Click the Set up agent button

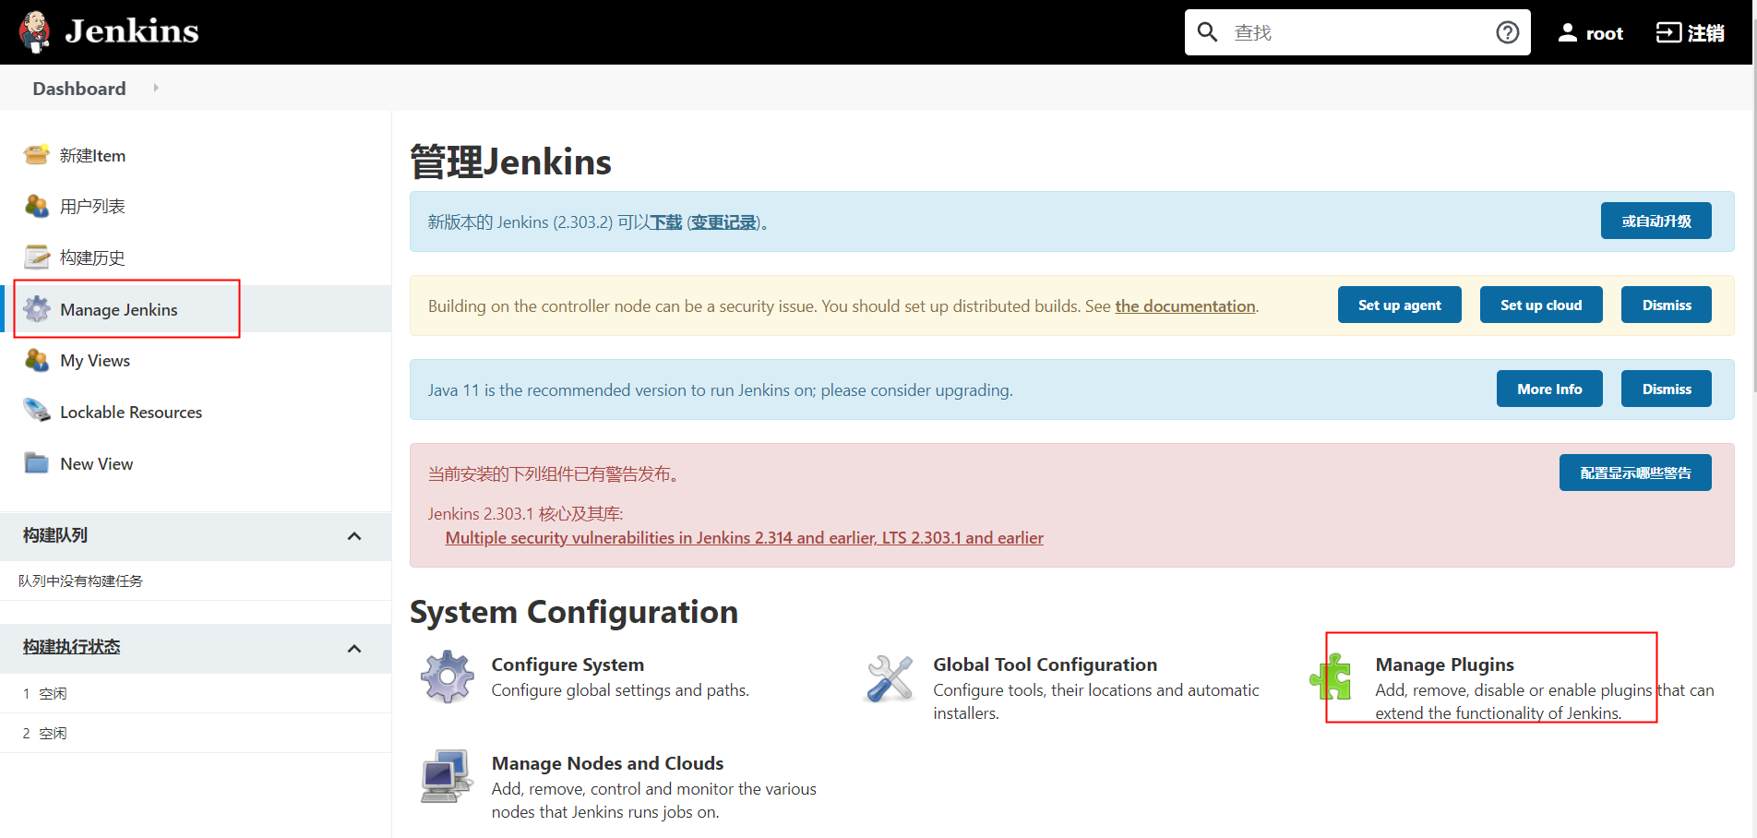1399,305
